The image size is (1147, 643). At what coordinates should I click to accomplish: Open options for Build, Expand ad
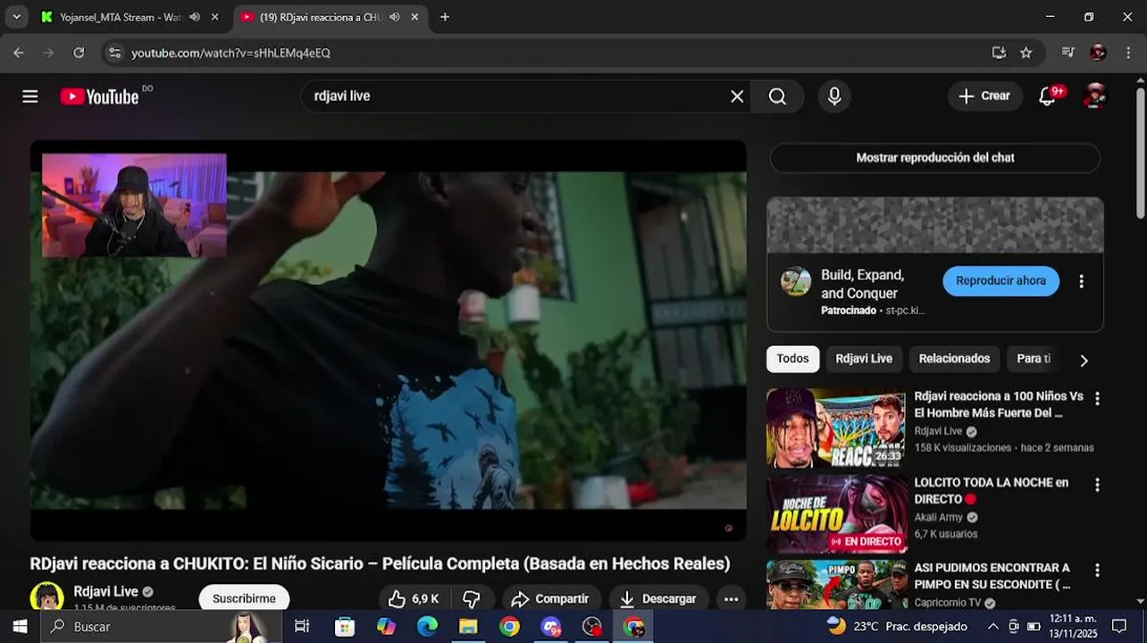click(x=1081, y=281)
